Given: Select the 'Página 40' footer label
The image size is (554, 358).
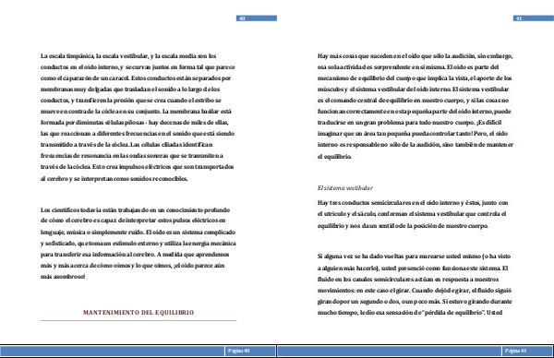Looking at the screenshot, I should (x=239, y=351).
